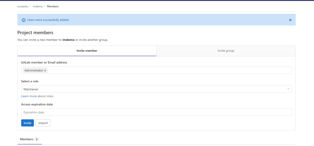Switch to the Invite group tab
Image resolution: width=314 pixels, height=146 pixels.
[x=226, y=51]
